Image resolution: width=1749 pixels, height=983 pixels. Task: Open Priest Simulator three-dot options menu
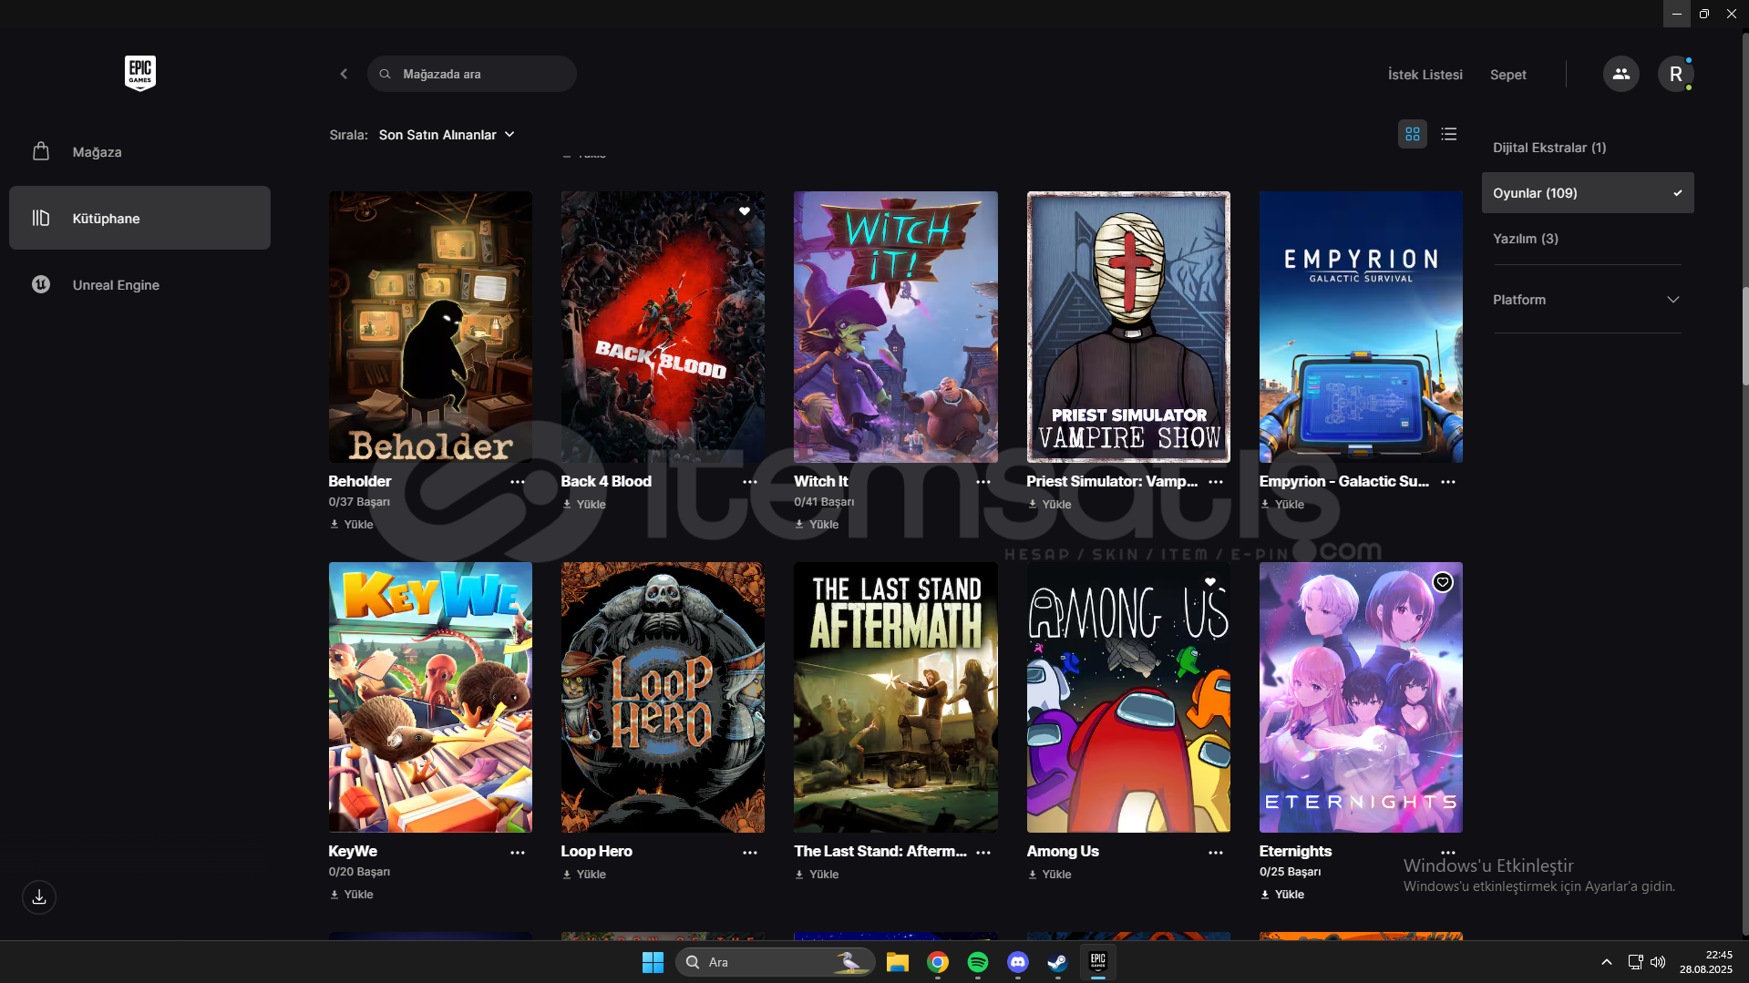(x=1215, y=482)
